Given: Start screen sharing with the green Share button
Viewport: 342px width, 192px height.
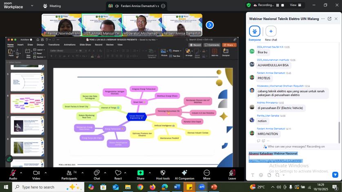Looking at the screenshot, I should [x=140, y=173].
